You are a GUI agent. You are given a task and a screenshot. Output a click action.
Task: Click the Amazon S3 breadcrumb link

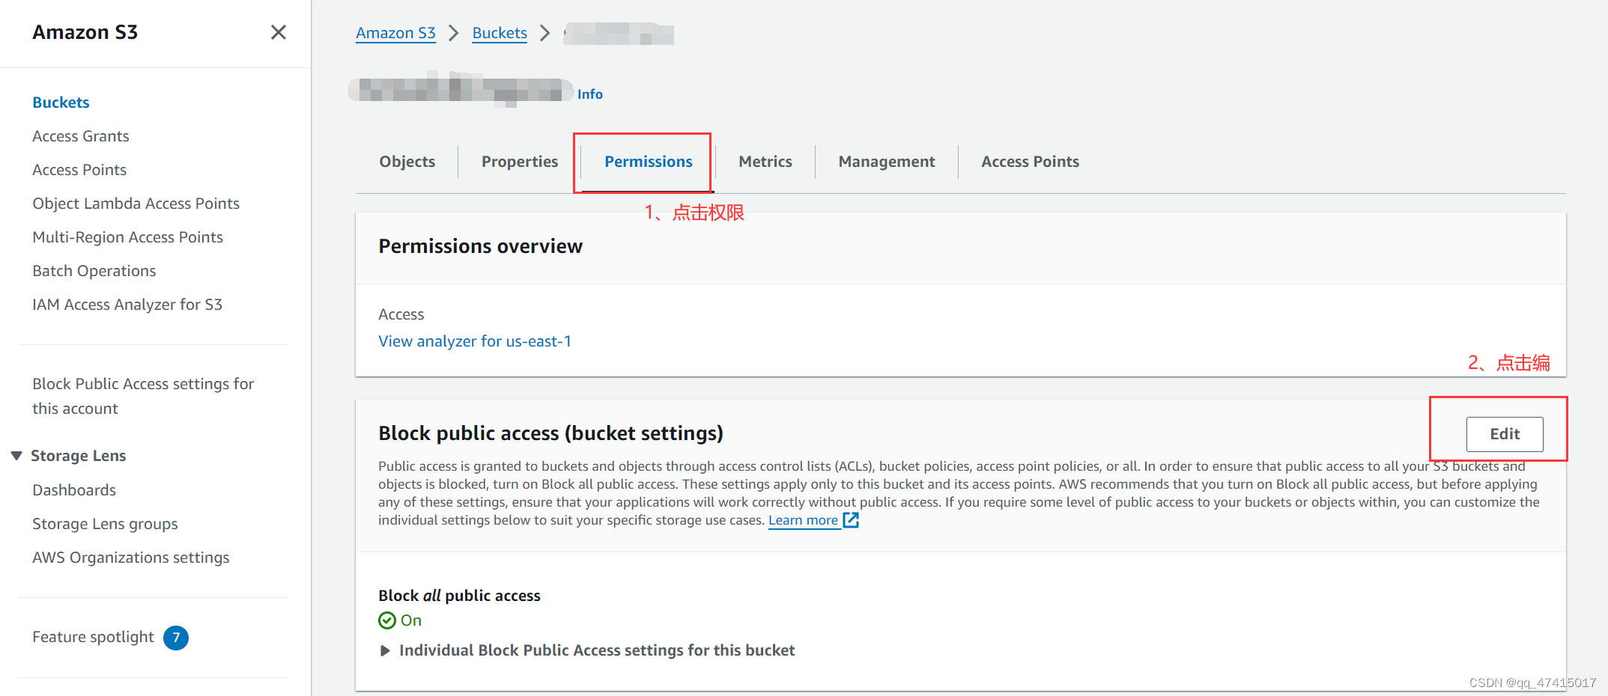[x=395, y=33]
